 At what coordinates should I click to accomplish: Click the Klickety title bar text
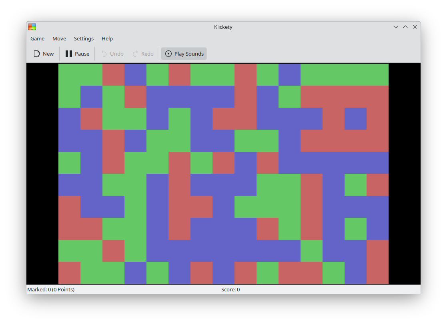[223, 27]
